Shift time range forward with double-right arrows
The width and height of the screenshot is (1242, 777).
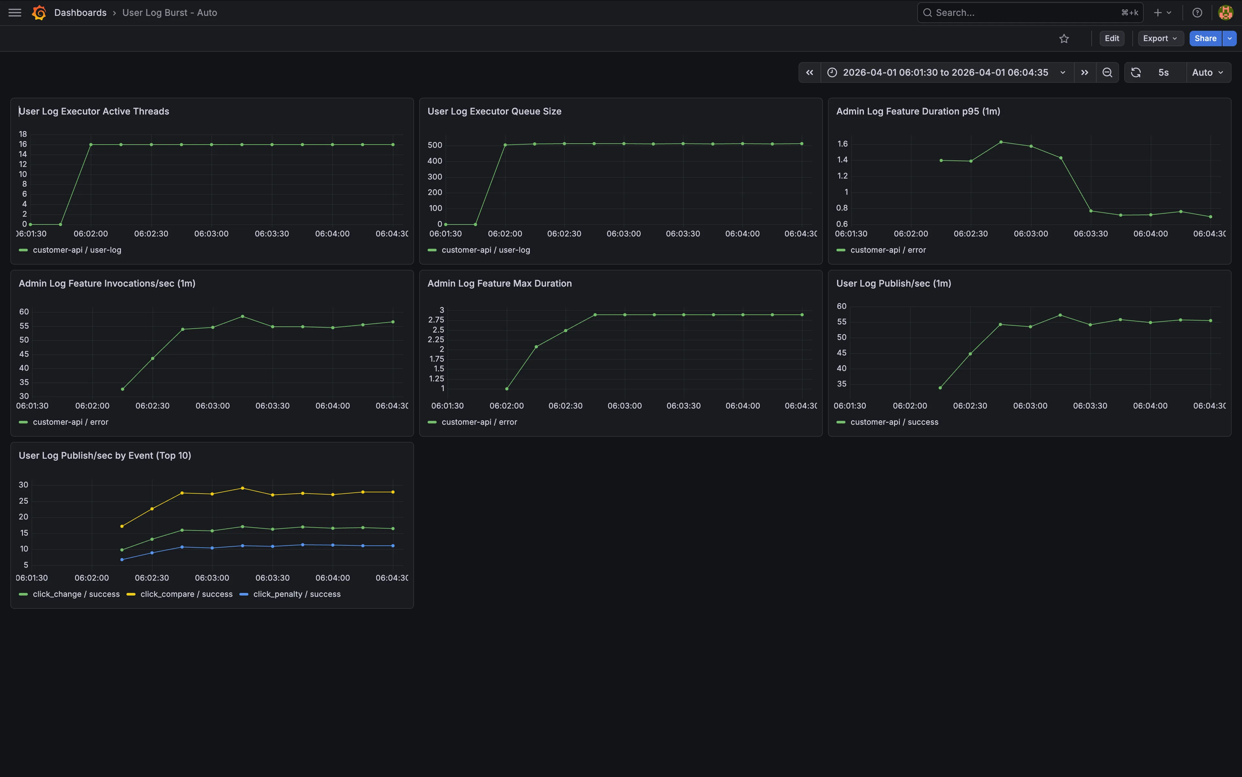click(x=1085, y=72)
